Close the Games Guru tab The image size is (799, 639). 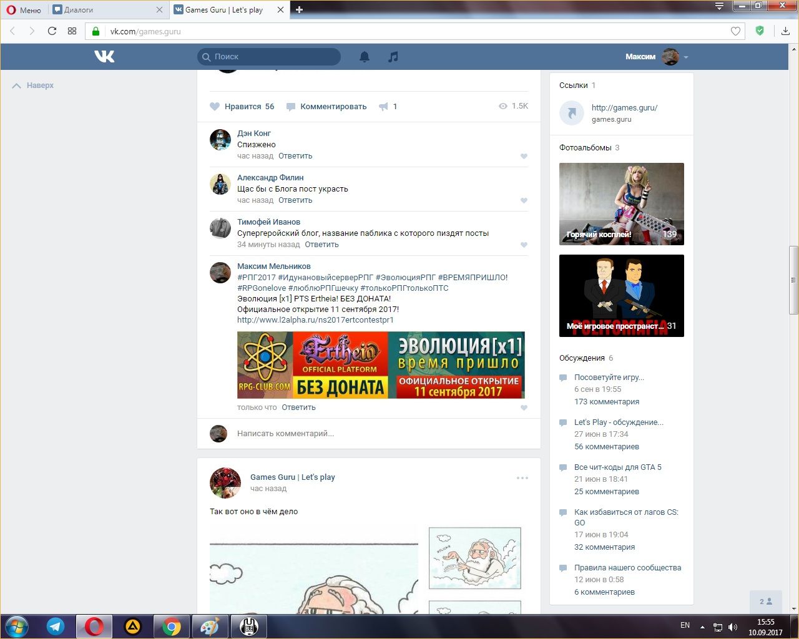point(281,10)
